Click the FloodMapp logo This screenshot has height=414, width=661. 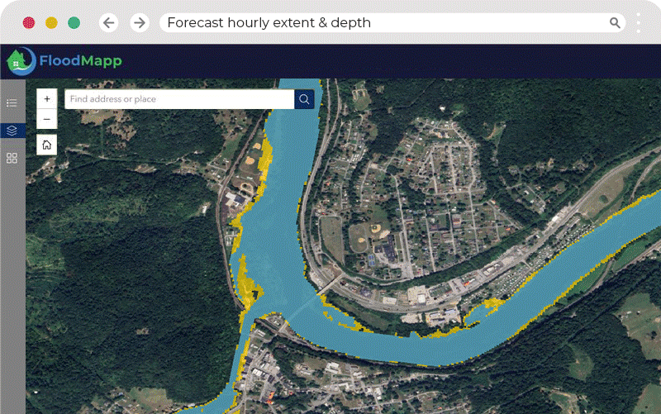point(64,61)
